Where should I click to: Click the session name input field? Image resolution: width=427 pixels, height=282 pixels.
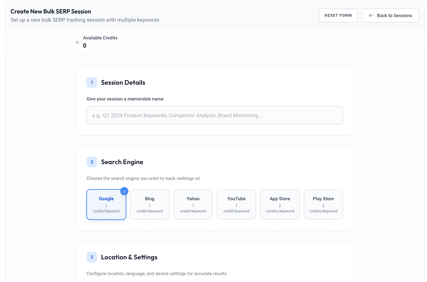pos(214,115)
